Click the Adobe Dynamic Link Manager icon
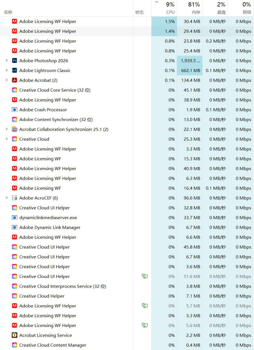The image size is (254, 350). coord(15,227)
